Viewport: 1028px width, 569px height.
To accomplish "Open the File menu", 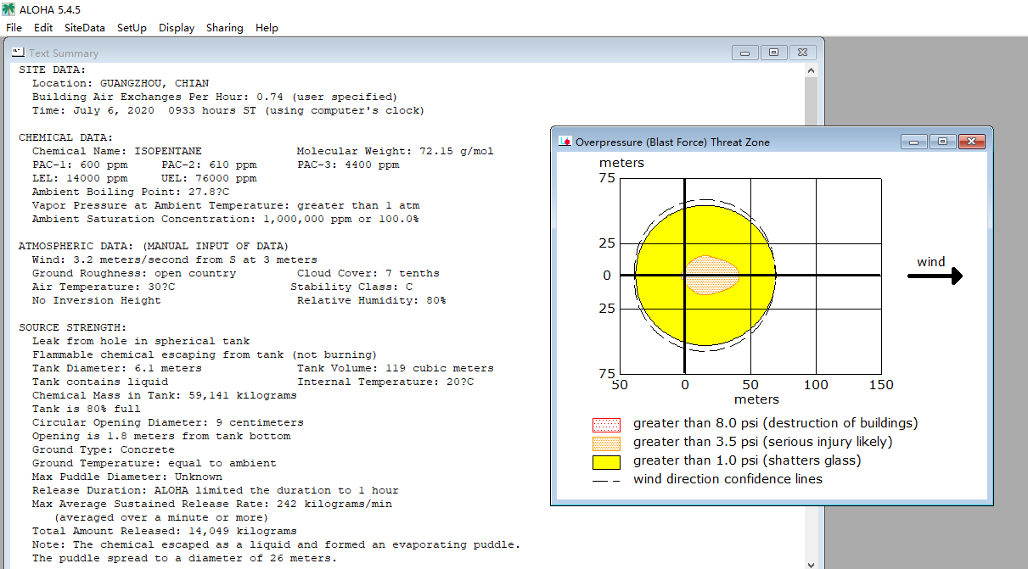I will 14,27.
